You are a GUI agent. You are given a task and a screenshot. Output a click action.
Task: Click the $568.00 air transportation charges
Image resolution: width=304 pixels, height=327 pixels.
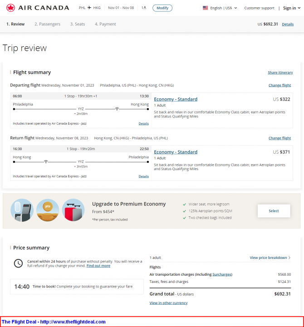coord(284,274)
